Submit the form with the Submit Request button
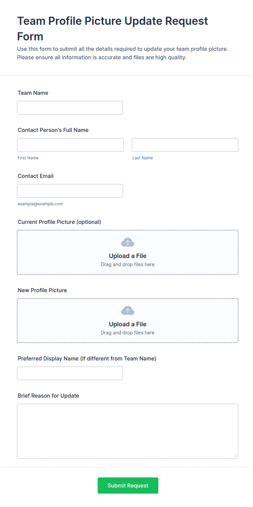This screenshot has height=507, width=253. (128, 485)
